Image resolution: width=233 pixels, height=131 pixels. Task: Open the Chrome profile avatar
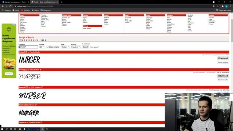click(x=226, y=7)
